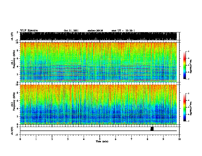Click the "-7" tick on ch.2 colorbar
The height and width of the screenshot is (156, 202).
pos(188,121)
